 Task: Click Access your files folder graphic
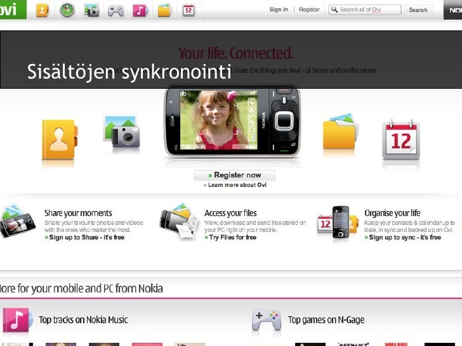pyautogui.click(x=179, y=221)
